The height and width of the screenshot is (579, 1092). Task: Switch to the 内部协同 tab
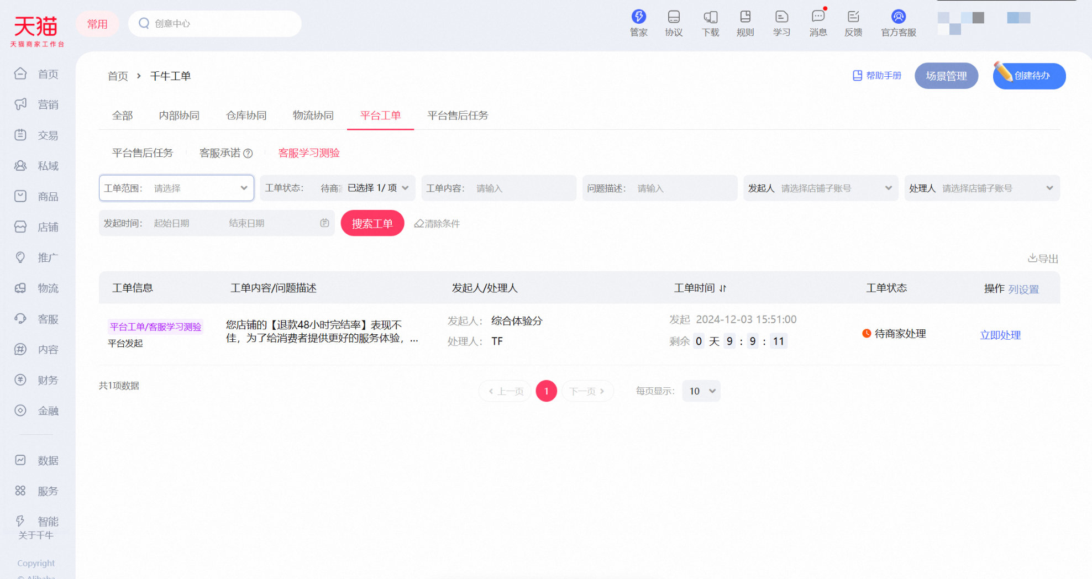tap(179, 115)
